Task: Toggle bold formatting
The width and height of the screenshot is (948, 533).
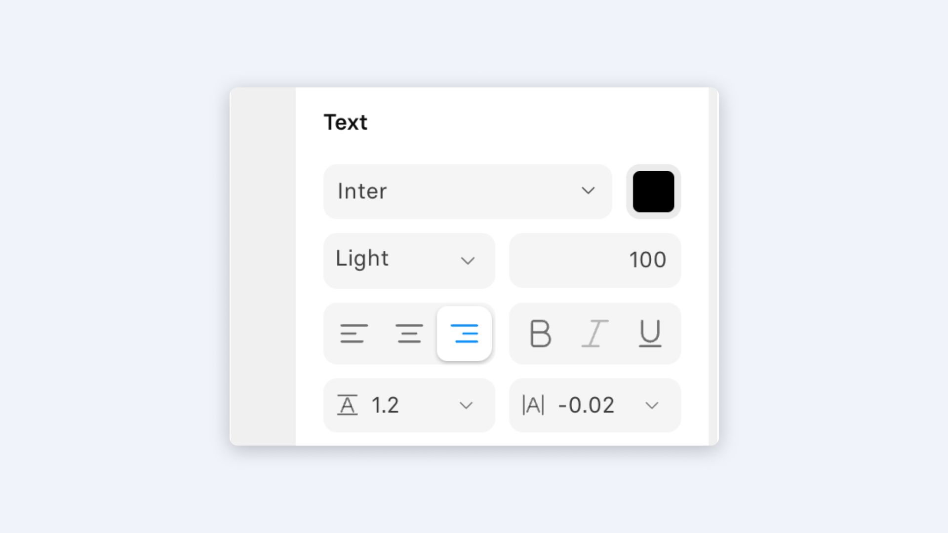Action: click(x=540, y=334)
